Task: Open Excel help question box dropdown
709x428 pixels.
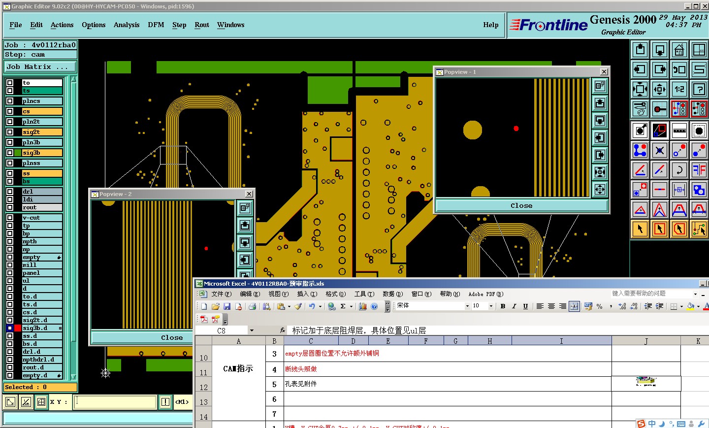Action: [x=695, y=294]
